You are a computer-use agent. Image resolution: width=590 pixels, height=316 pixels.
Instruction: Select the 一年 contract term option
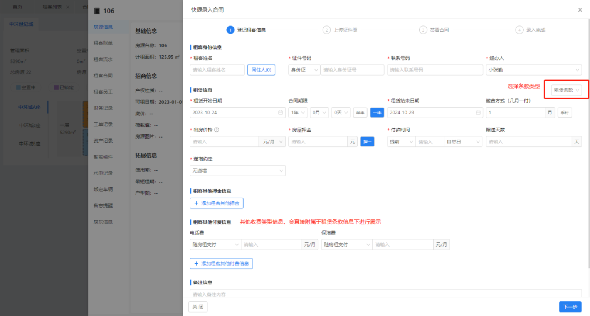coord(377,113)
